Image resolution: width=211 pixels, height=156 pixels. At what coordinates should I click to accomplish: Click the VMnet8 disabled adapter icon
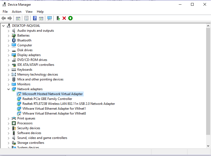pos(19,113)
